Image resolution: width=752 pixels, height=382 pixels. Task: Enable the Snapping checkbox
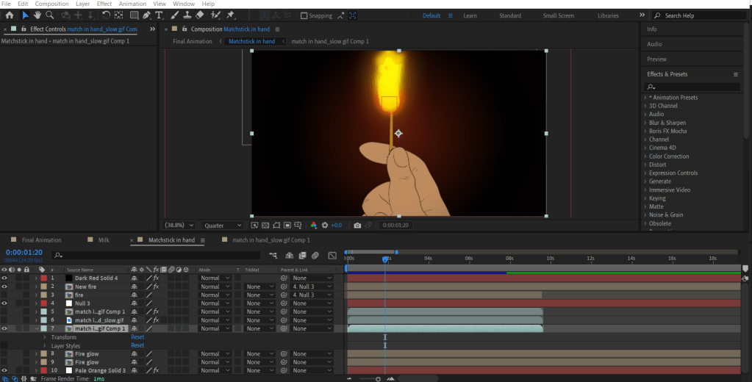tap(304, 15)
